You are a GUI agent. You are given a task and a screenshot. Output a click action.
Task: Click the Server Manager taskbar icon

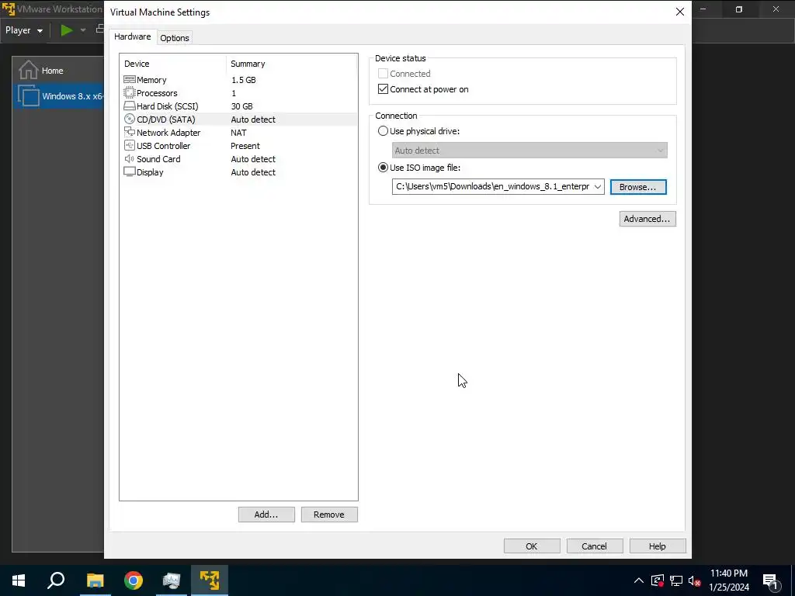(x=172, y=580)
